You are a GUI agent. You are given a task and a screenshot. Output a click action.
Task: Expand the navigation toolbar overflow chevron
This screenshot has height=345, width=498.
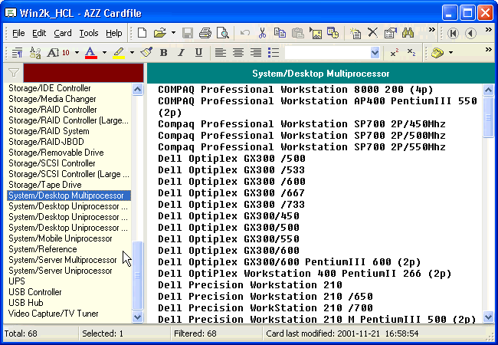coord(489,30)
